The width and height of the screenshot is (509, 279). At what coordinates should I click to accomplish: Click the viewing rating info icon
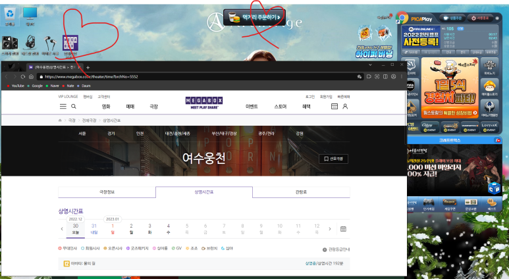click(325, 249)
